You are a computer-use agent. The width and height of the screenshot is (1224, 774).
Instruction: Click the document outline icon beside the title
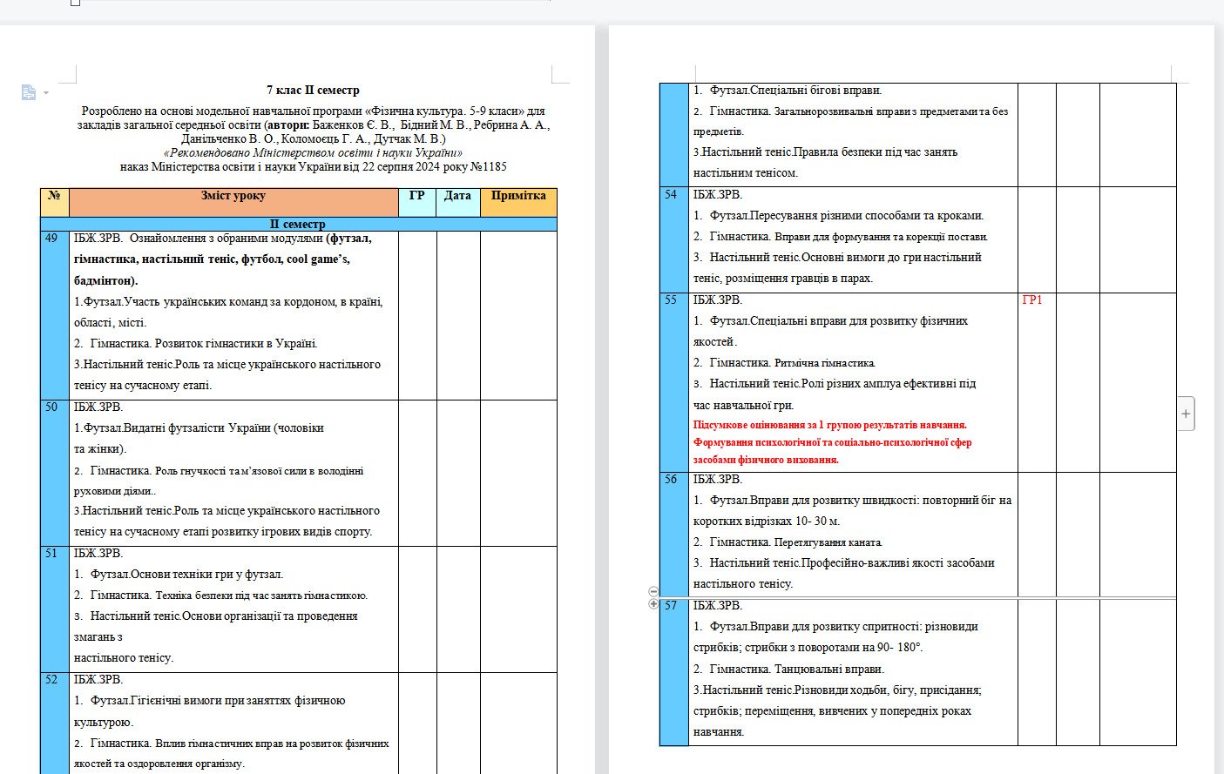coord(28,92)
